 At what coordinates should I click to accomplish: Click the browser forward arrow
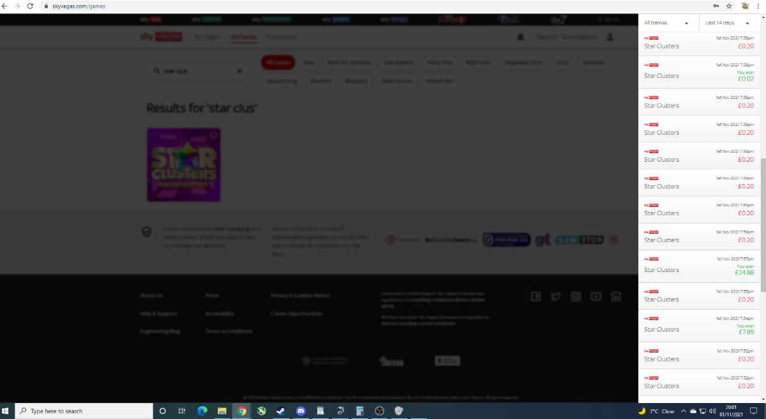click(17, 6)
